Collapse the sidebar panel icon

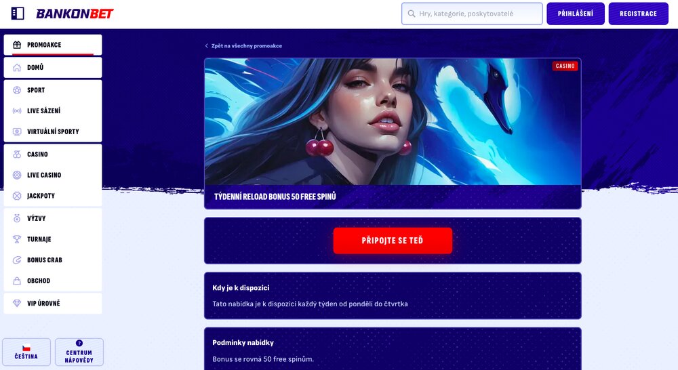(18, 14)
